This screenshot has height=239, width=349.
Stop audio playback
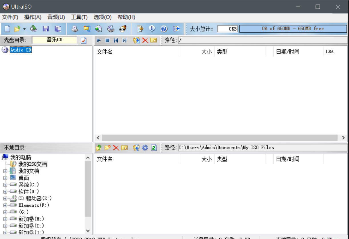[x=107, y=40]
